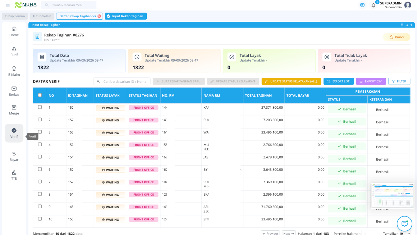Click Update Status Kelayakan (All)
The image size is (417, 235).
291,81
